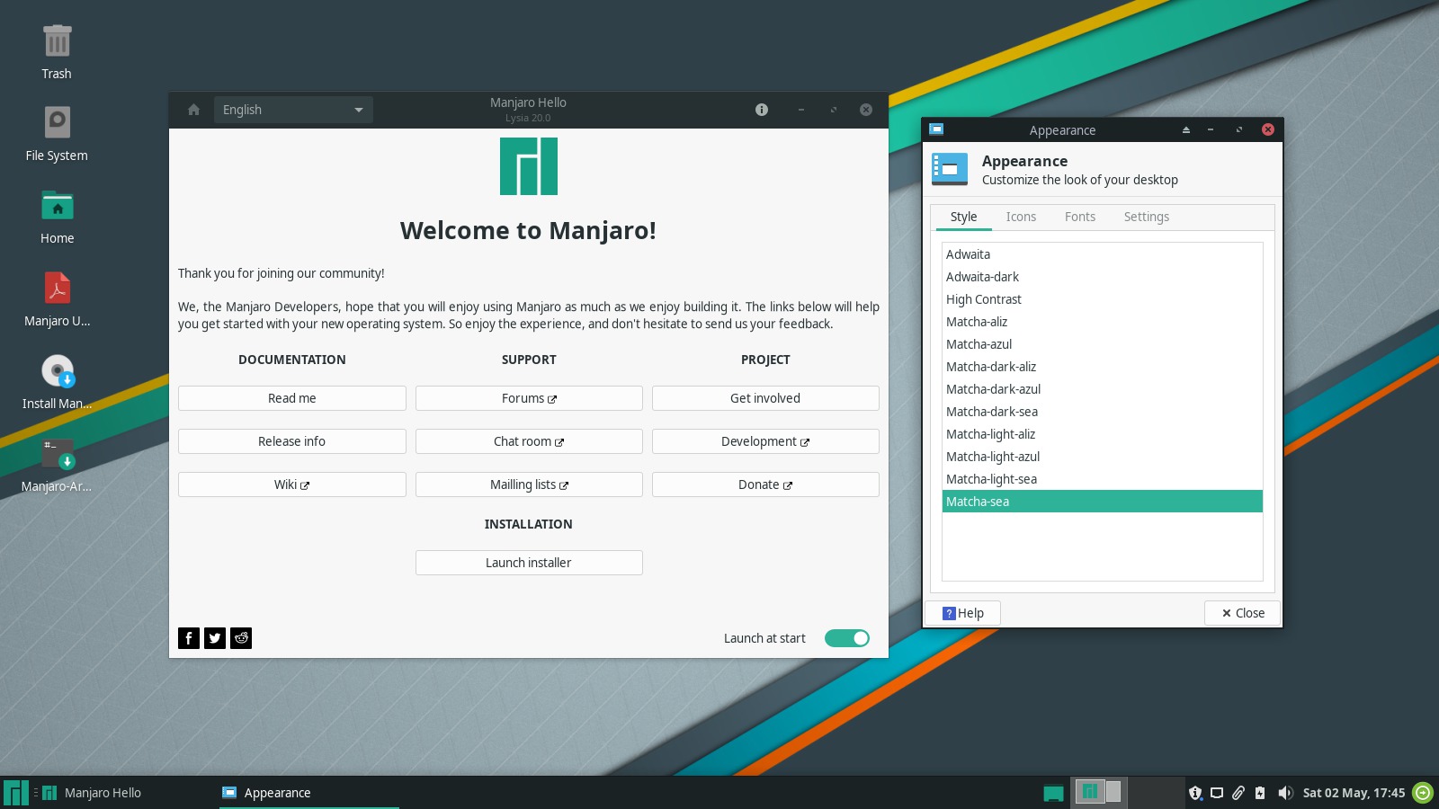Toggle the Launch at start switch
The height and width of the screenshot is (809, 1439).
tap(847, 638)
